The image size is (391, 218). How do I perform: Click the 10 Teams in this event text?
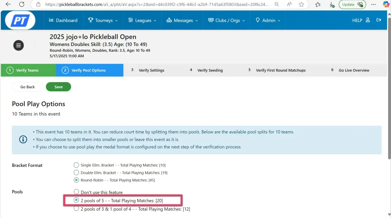[36, 114]
